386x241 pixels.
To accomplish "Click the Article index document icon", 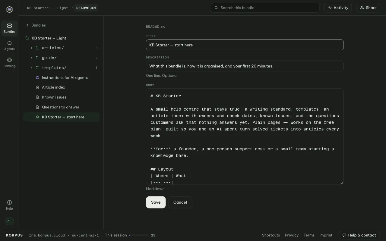I will click(x=38, y=87).
